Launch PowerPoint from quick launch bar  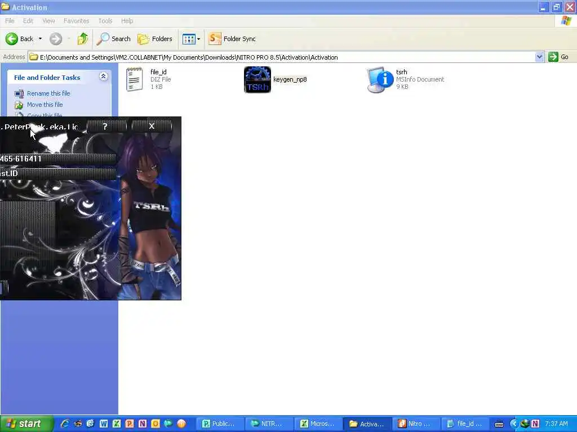click(130, 424)
